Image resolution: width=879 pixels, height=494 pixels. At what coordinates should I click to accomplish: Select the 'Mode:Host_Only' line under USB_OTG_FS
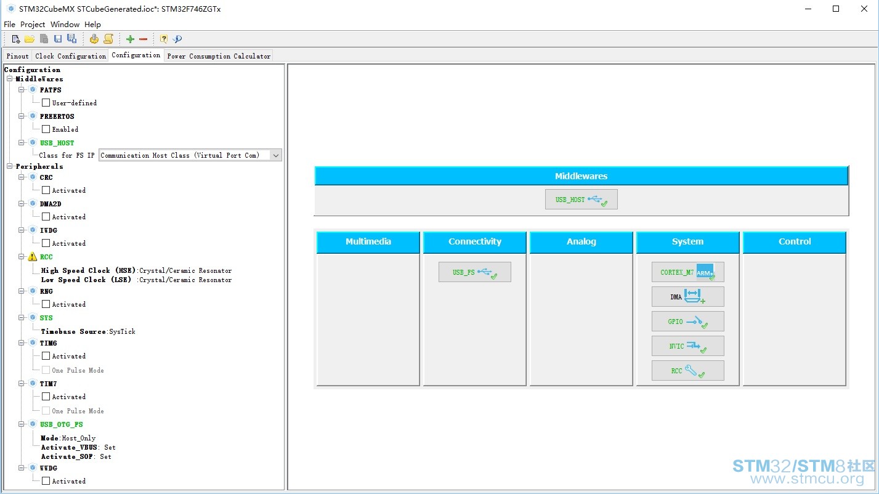coord(68,438)
